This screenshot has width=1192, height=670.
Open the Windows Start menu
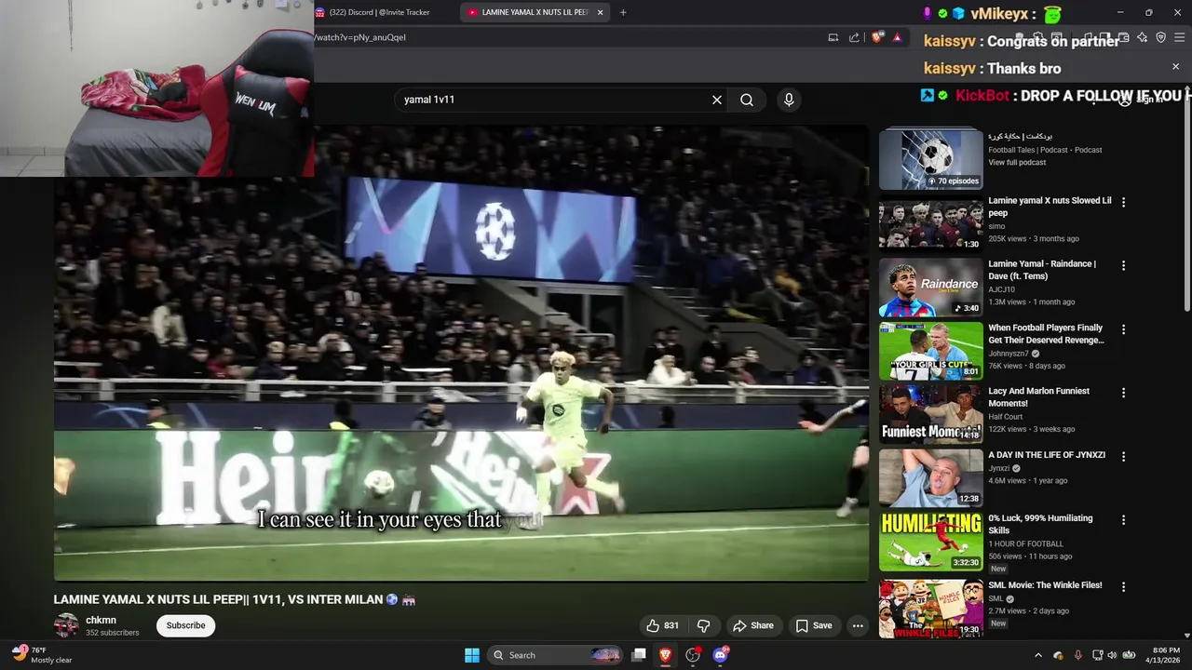(472, 655)
